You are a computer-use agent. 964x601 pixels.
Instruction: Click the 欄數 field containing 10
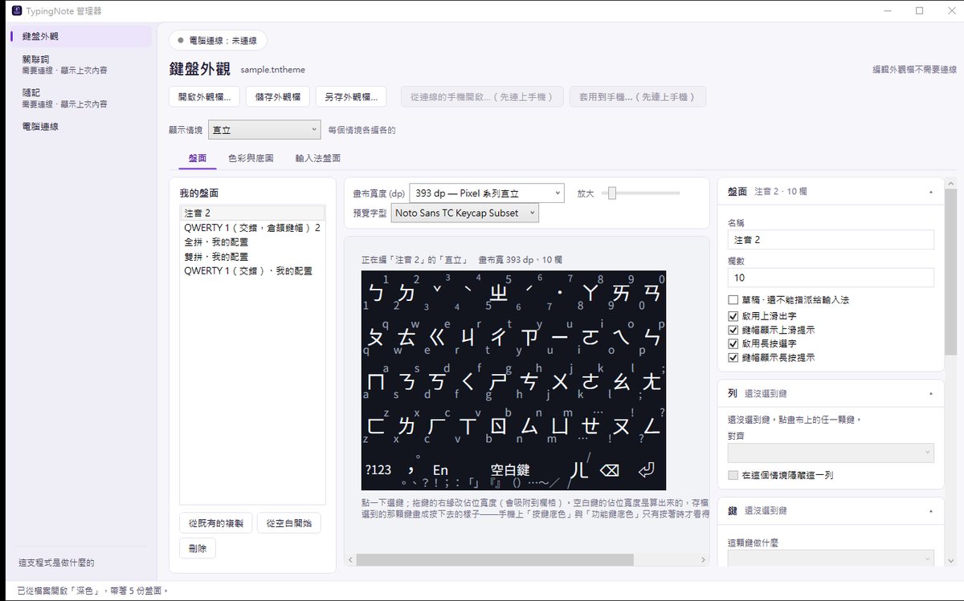point(831,278)
